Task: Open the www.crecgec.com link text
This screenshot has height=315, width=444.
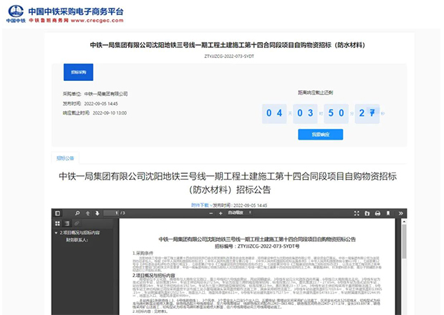Action: click(97, 20)
